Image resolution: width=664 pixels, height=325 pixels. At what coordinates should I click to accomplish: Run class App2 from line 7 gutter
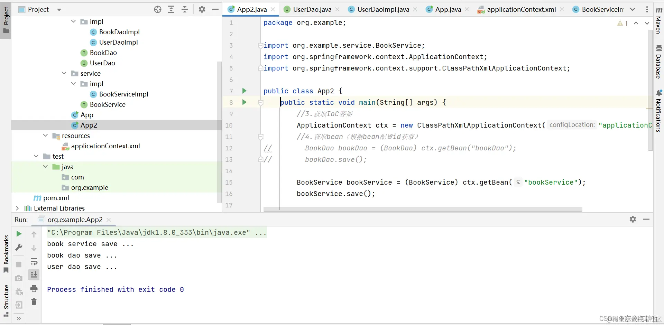pos(245,91)
